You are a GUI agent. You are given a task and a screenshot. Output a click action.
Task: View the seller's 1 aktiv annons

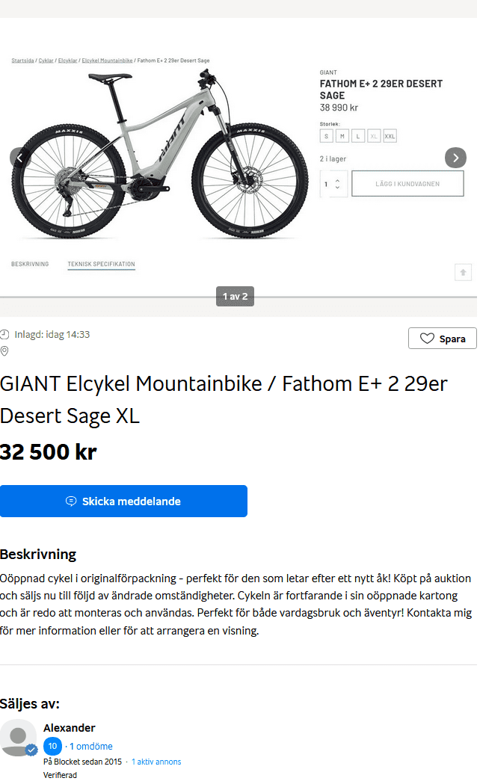coord(156,762)
